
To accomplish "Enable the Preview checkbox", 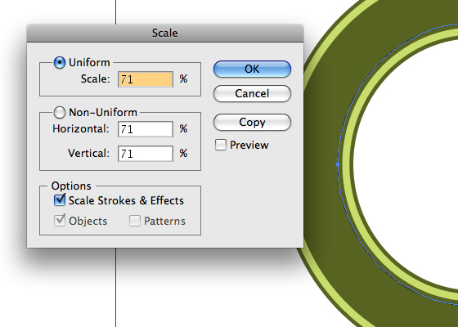I will [221, 145].
